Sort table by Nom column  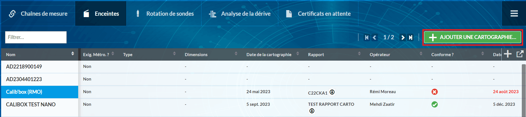(x=73, y=53)
